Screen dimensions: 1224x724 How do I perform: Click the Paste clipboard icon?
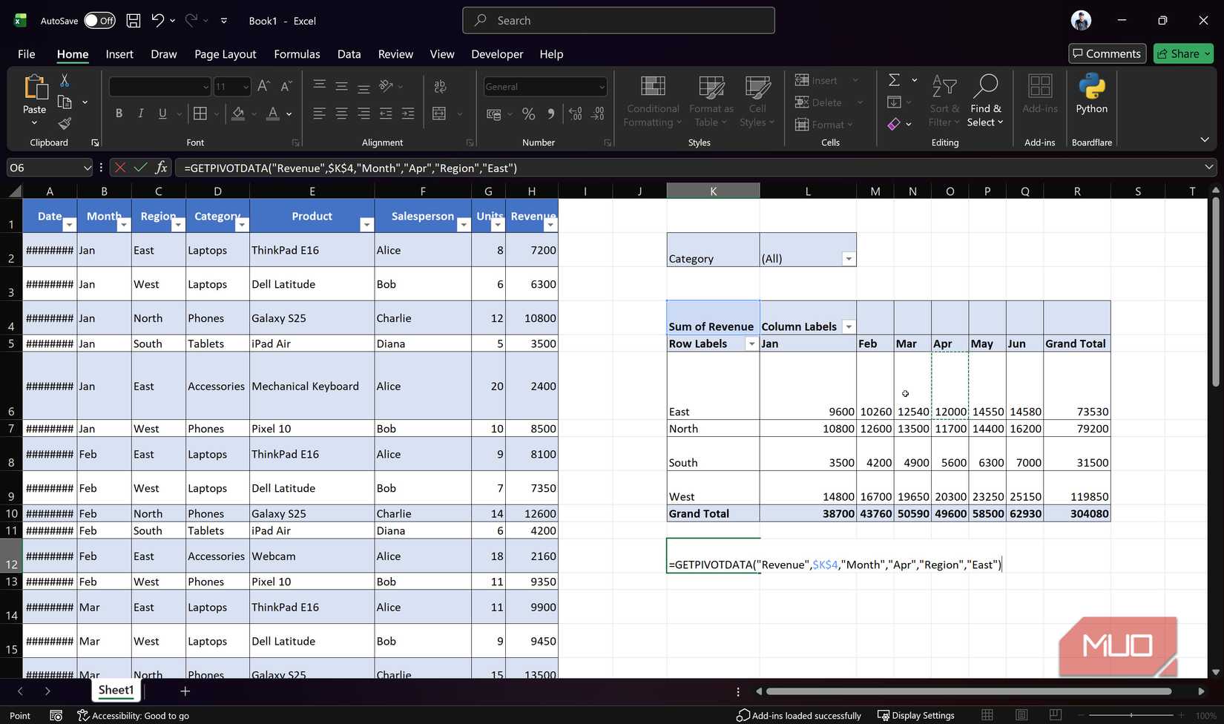35,88
